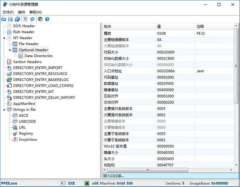This screenshot has height=187, width=240.
Task: Click the .text comment cell
Action: tap(200, 71)
